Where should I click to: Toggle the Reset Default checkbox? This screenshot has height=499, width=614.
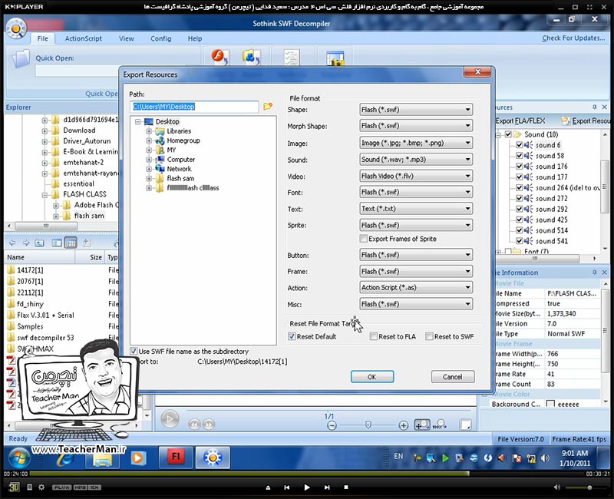[292, 336]
